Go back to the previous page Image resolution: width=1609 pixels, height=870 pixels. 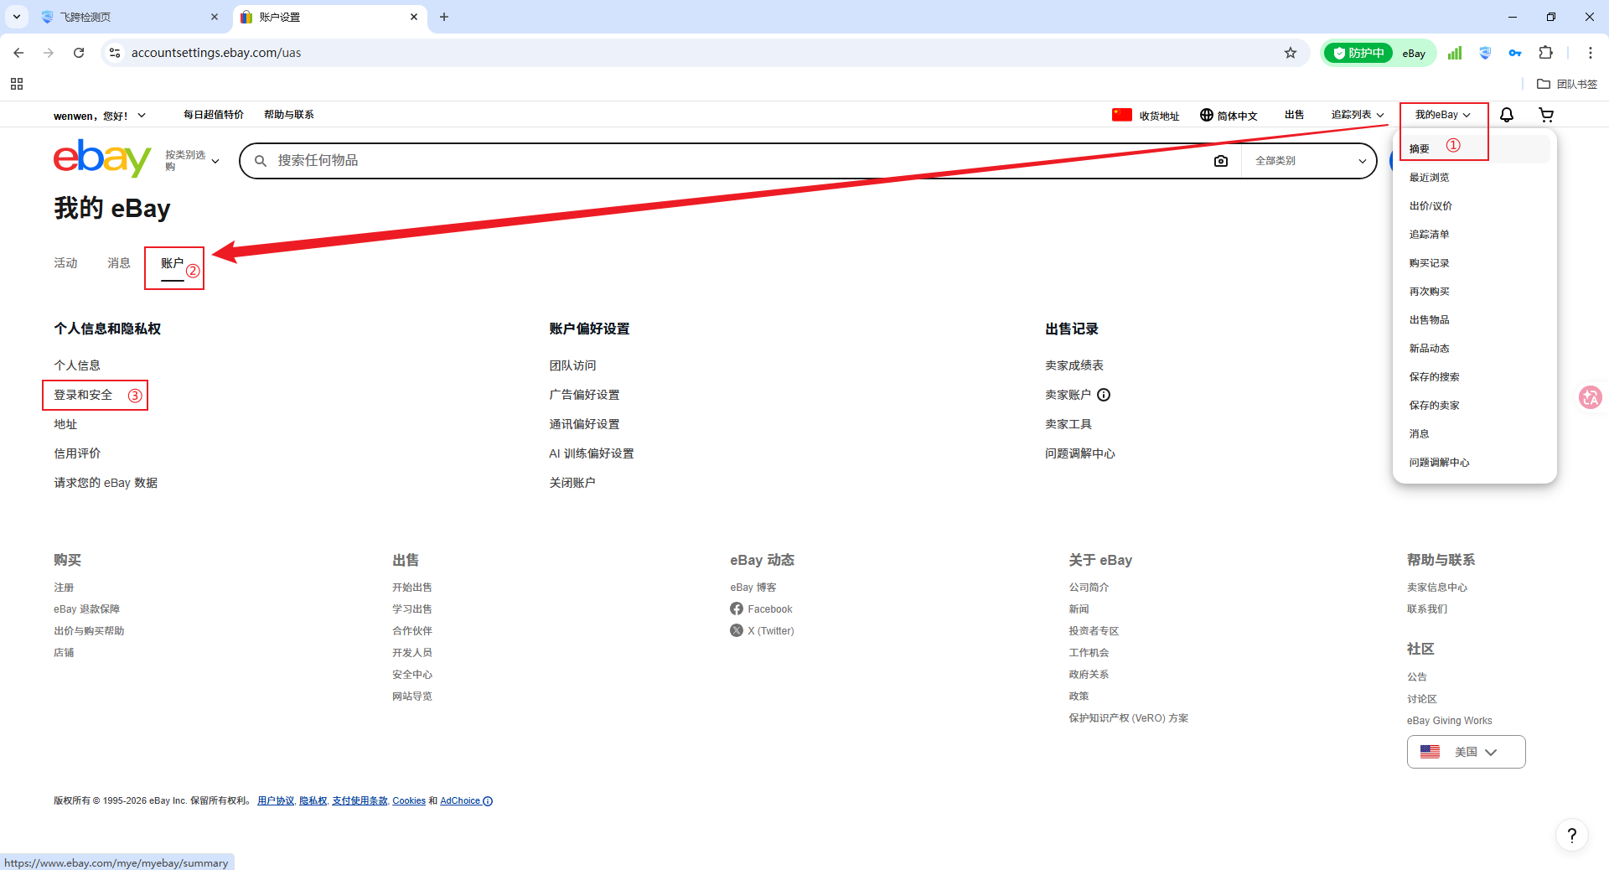coord(18,53)
